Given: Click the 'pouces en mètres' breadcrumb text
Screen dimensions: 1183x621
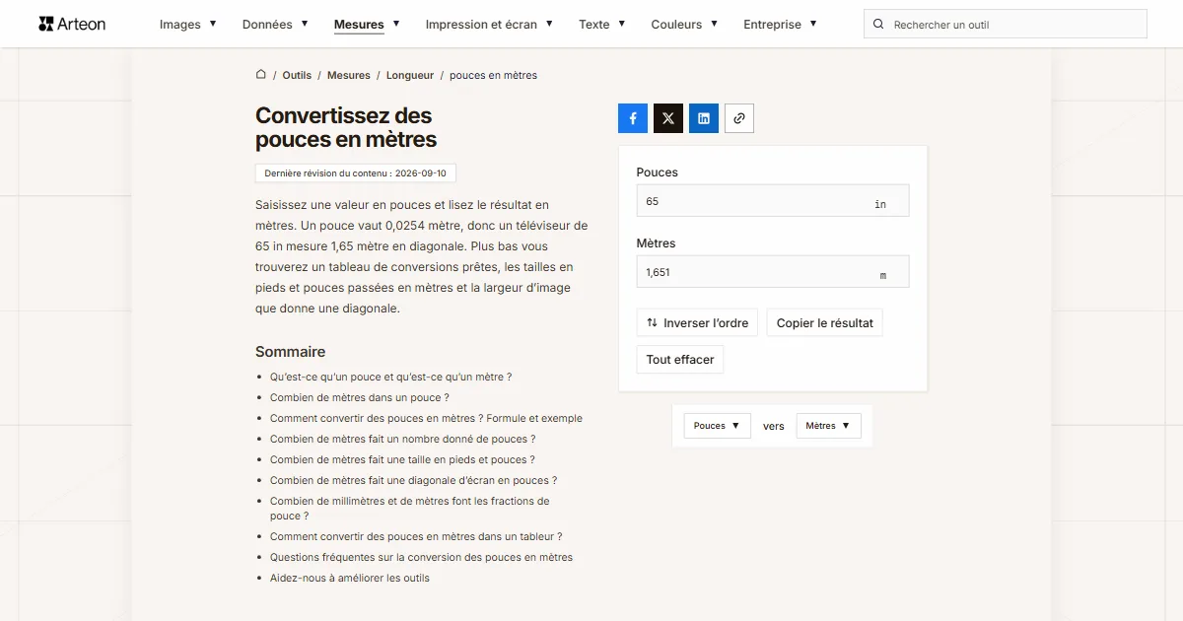Looking at the screenshot, I should click(493, 75).
